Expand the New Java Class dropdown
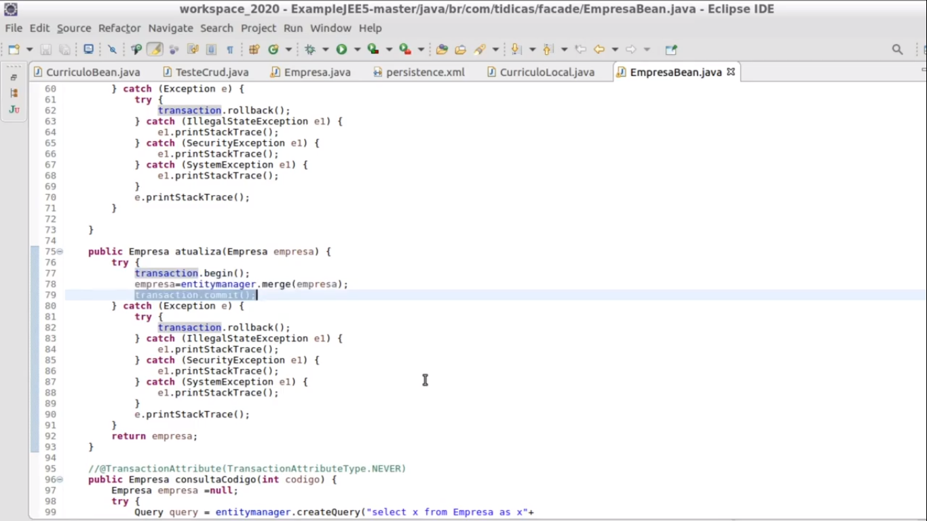This screenshot has height=521, width=927. (288, 50)
